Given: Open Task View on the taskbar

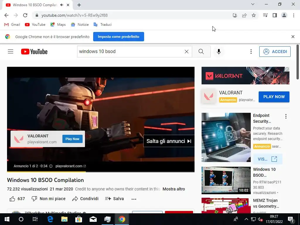Looking at the screenshot, I should [x=35, y=219].
